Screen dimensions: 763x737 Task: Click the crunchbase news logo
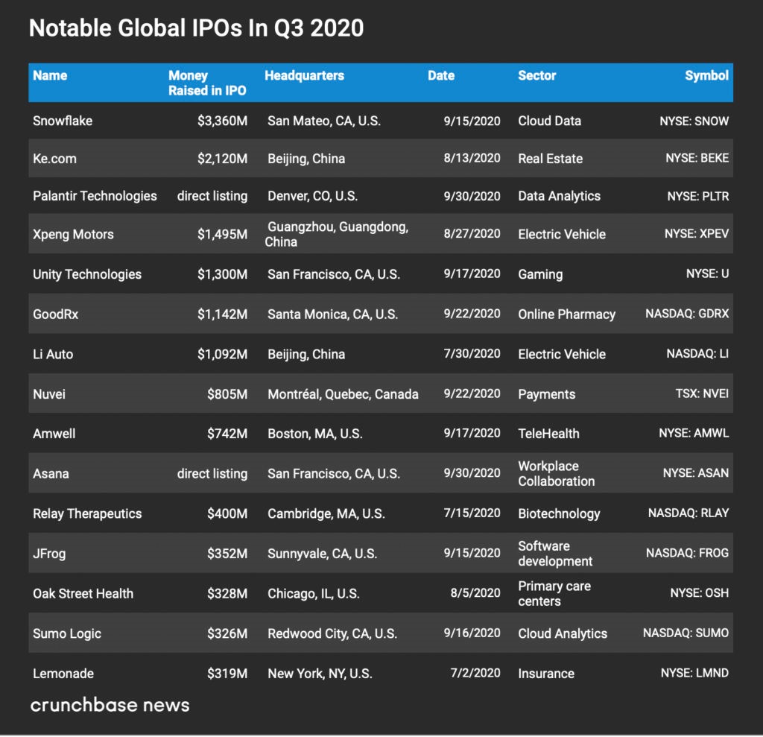(x=110, y=705)
